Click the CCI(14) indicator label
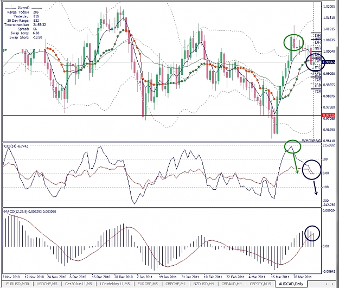Screen dimensions: 339x288 (16, 146)
